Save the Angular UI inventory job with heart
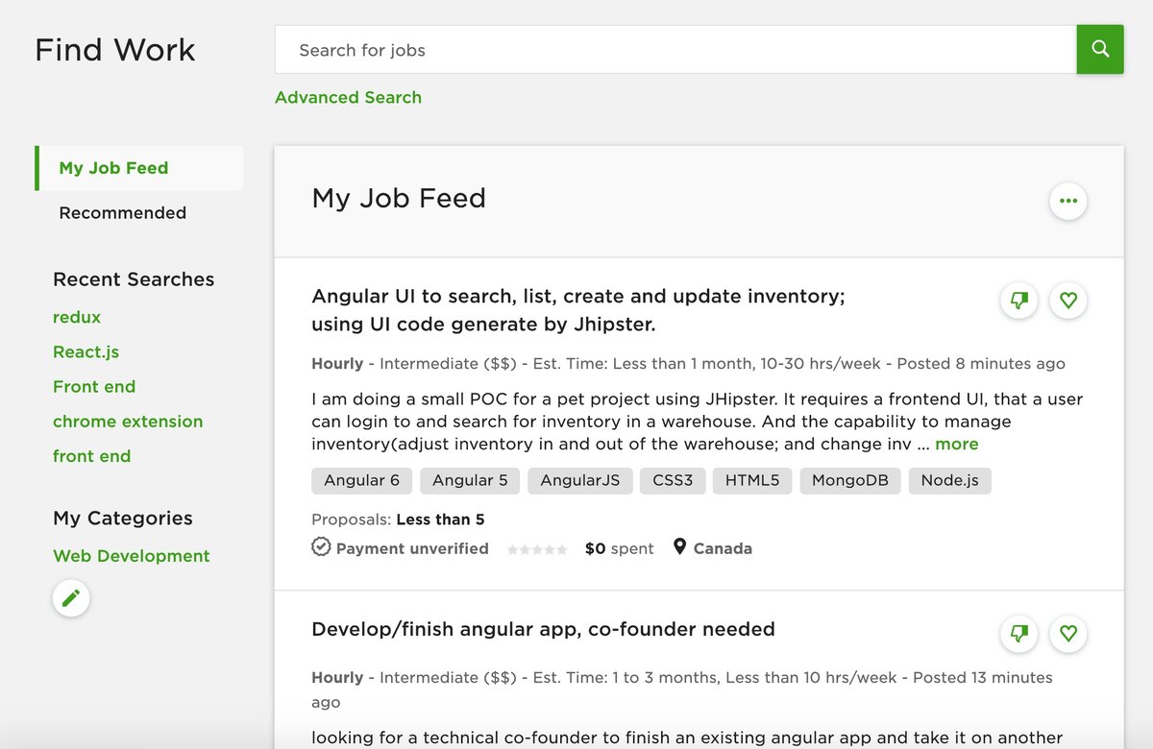This screenshot has height=749, width=1153. 1067,301
